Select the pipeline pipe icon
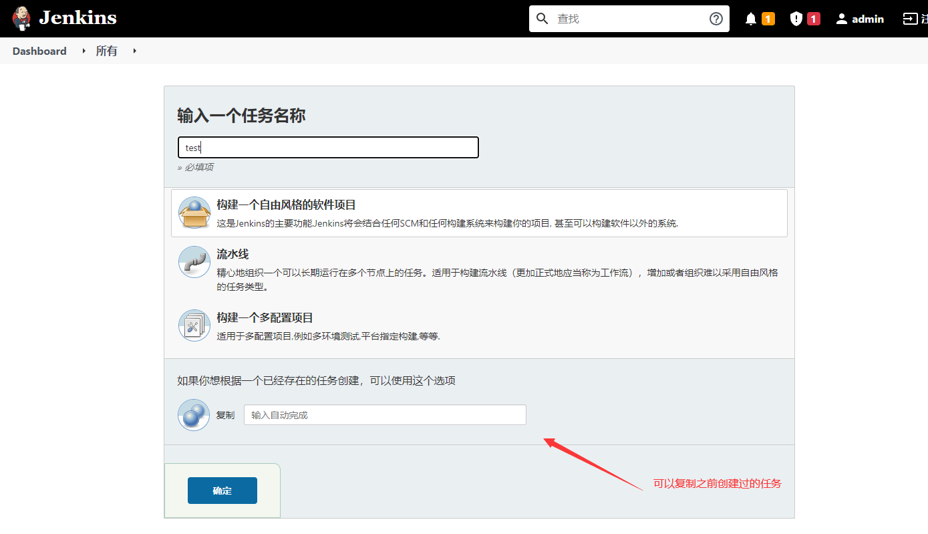Image resolution: width=928 pixels, height=534 pixels. 194,262
